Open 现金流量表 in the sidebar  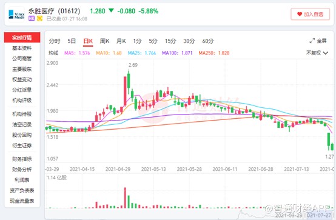coord(22,201)
